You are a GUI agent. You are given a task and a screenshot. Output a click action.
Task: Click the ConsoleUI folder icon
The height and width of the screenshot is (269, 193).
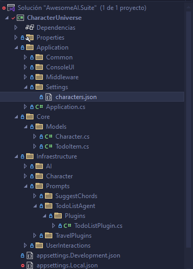(39, 67)
